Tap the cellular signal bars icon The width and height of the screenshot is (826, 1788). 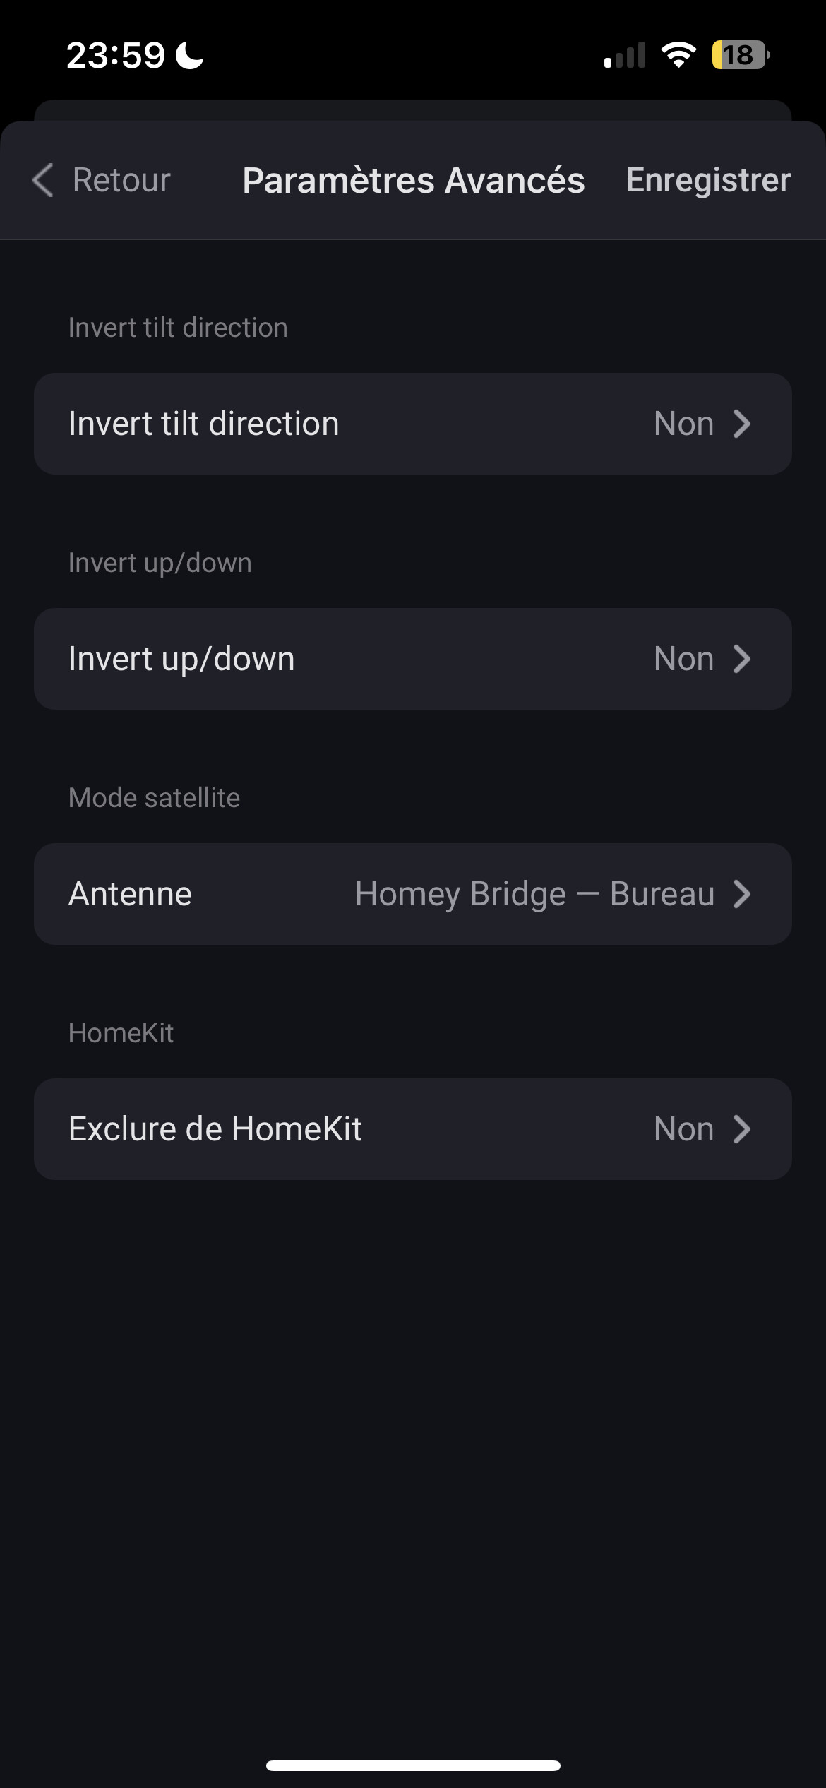(x=625, y=56)
